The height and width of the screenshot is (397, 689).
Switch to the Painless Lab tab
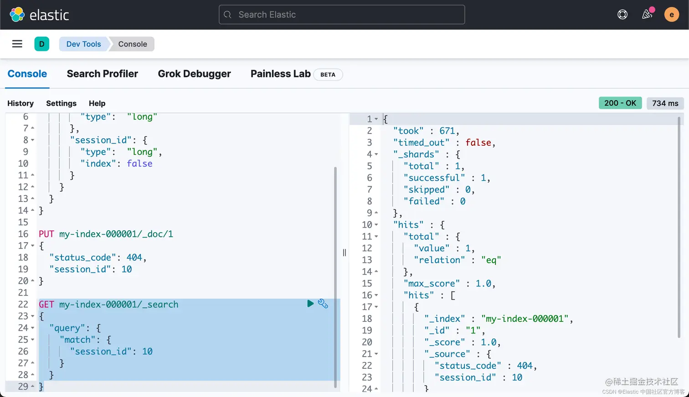[x=296, y=74]
